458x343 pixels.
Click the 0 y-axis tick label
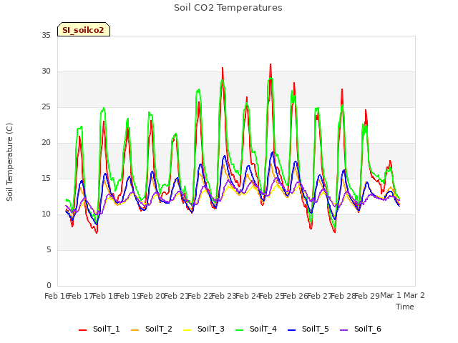tap(49, 286)
